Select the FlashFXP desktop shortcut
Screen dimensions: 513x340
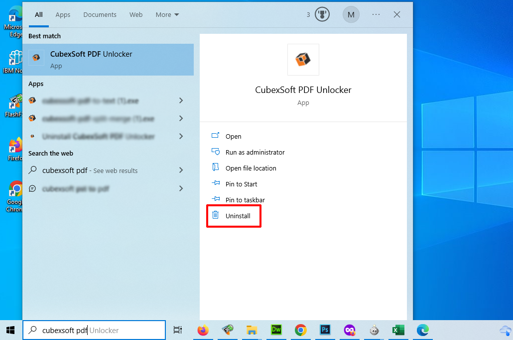pyautogui.click(x=14, y=105)
